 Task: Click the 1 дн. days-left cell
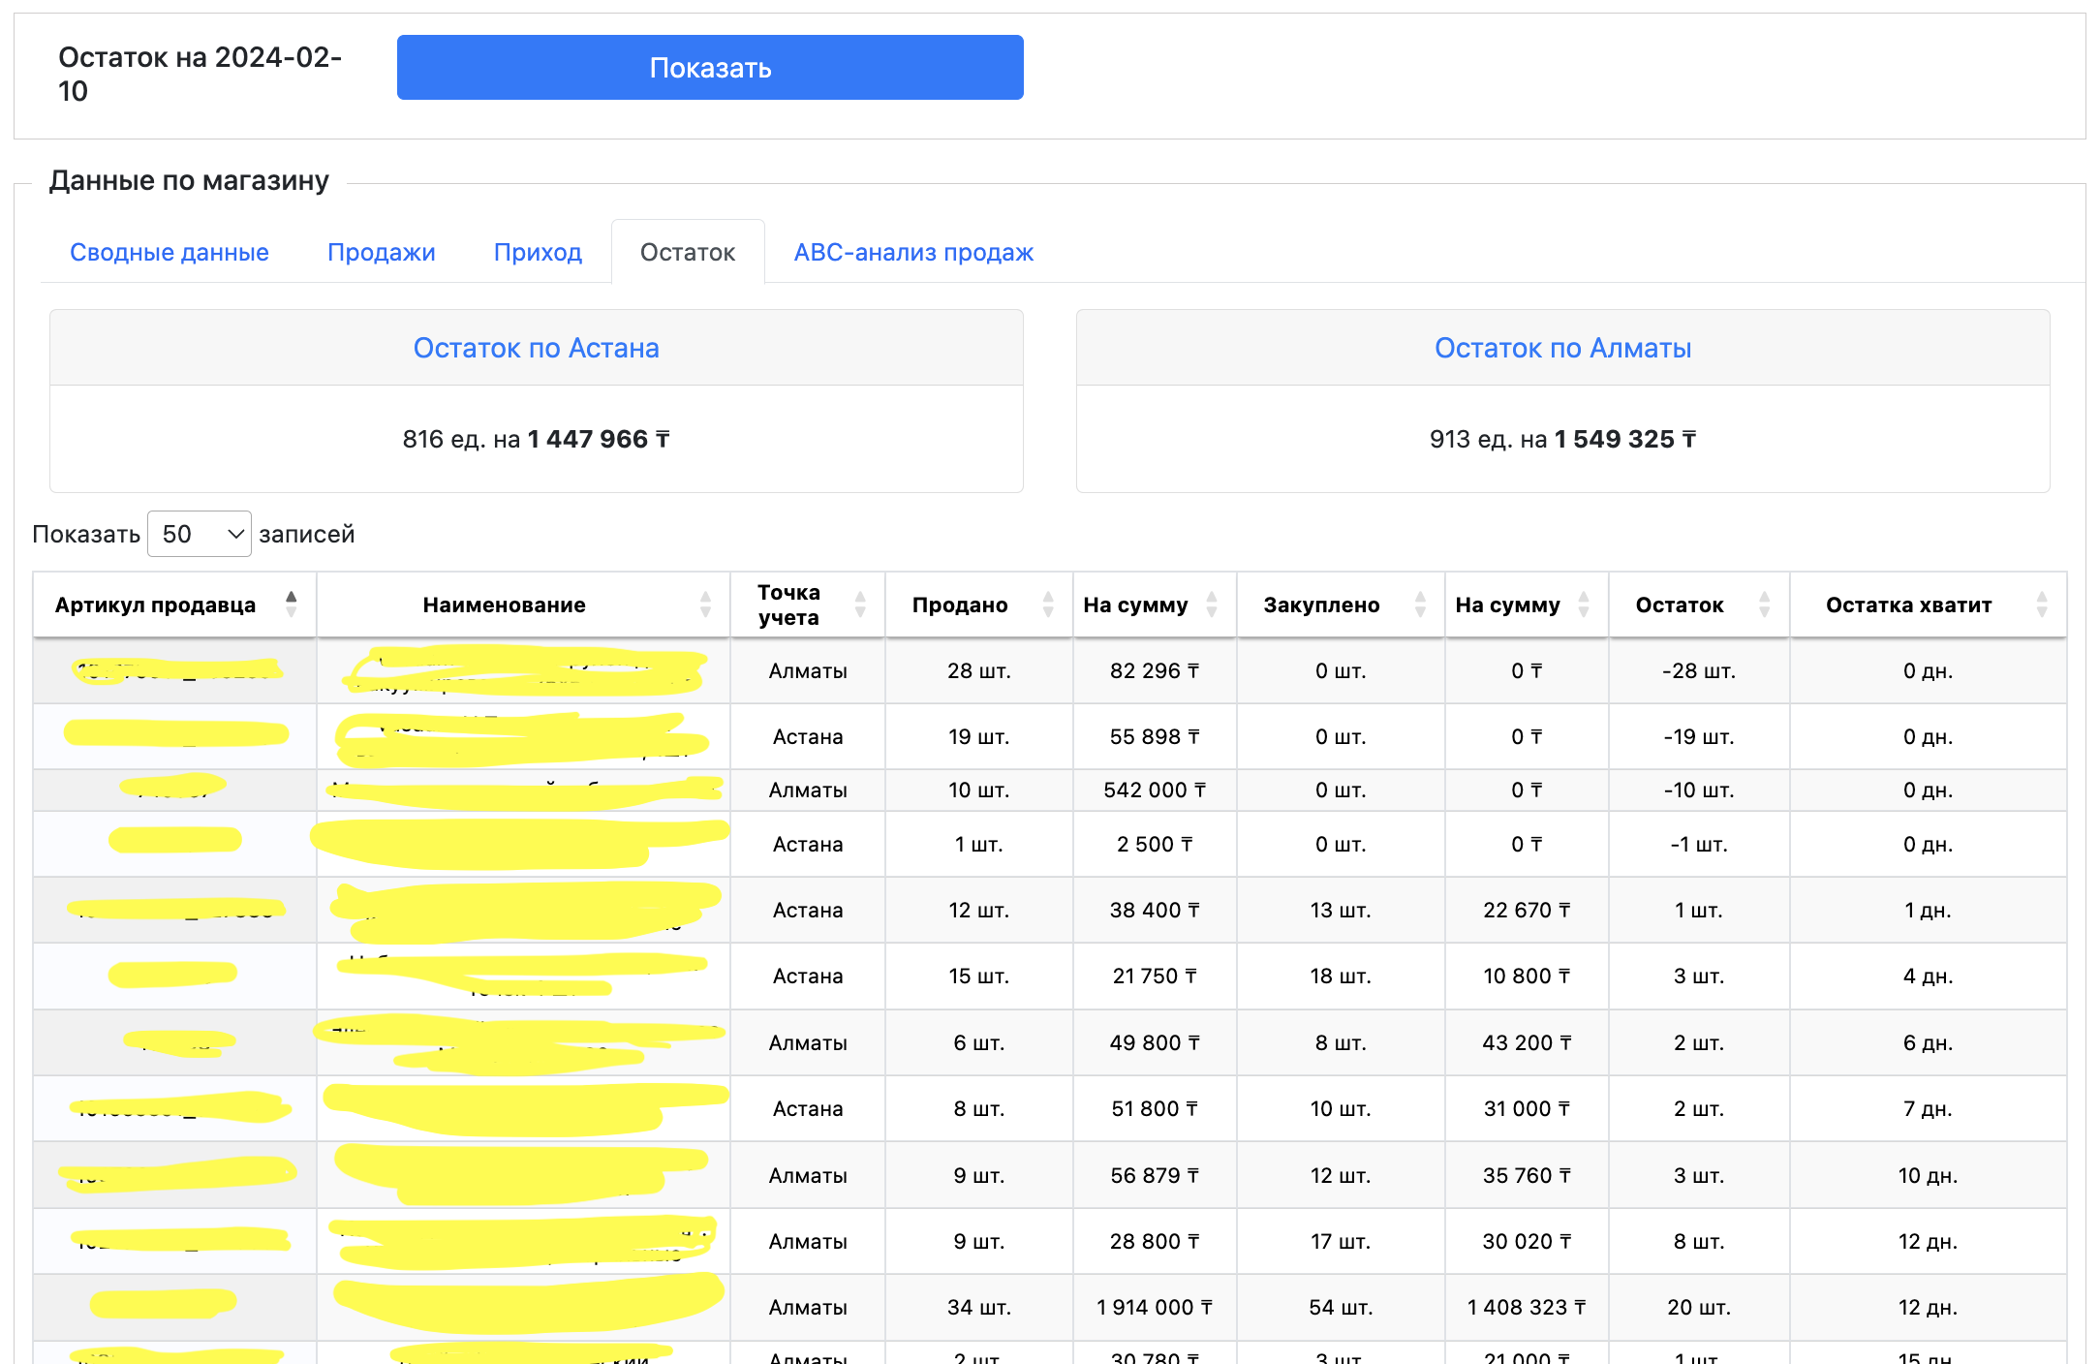pos(1928,910)
